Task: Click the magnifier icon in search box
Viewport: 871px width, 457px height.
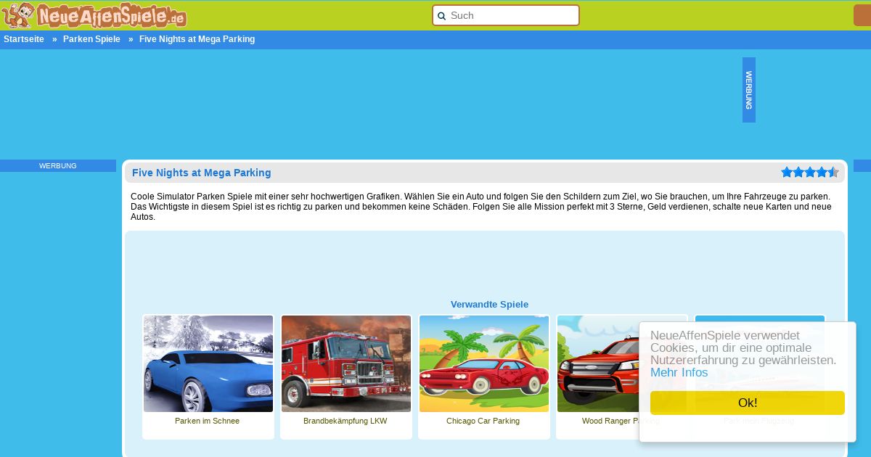Action: click(441, 16)
